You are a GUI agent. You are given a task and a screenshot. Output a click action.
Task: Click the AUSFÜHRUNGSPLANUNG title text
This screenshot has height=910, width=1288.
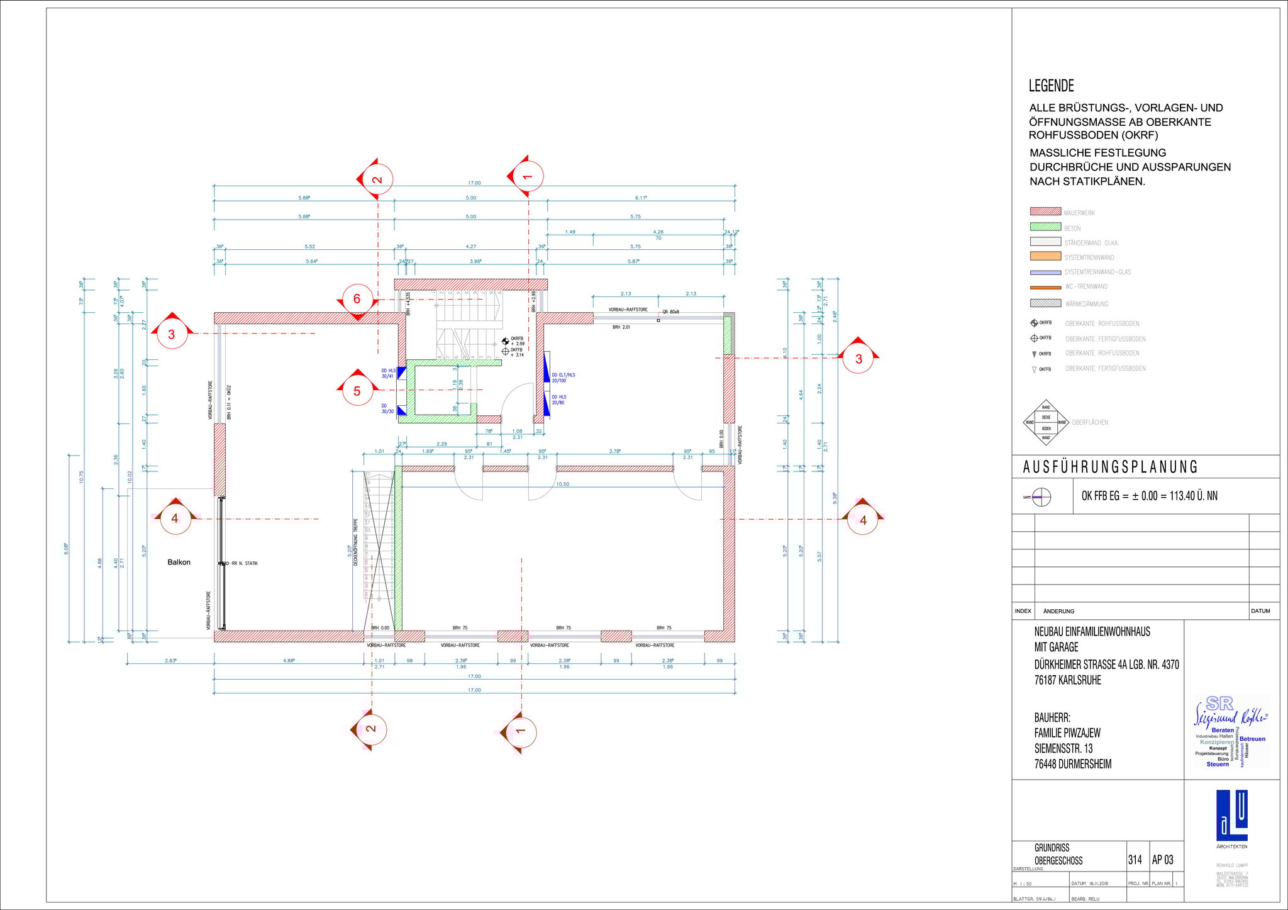point(1110,467)
